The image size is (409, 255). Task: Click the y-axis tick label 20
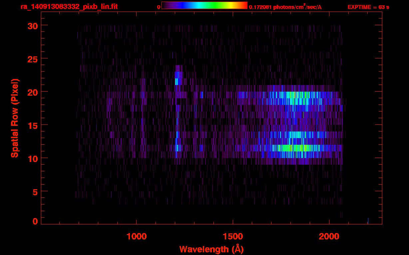click(32, 92)
